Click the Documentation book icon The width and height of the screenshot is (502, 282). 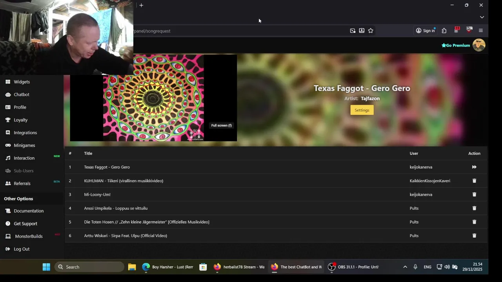[8, 211]
